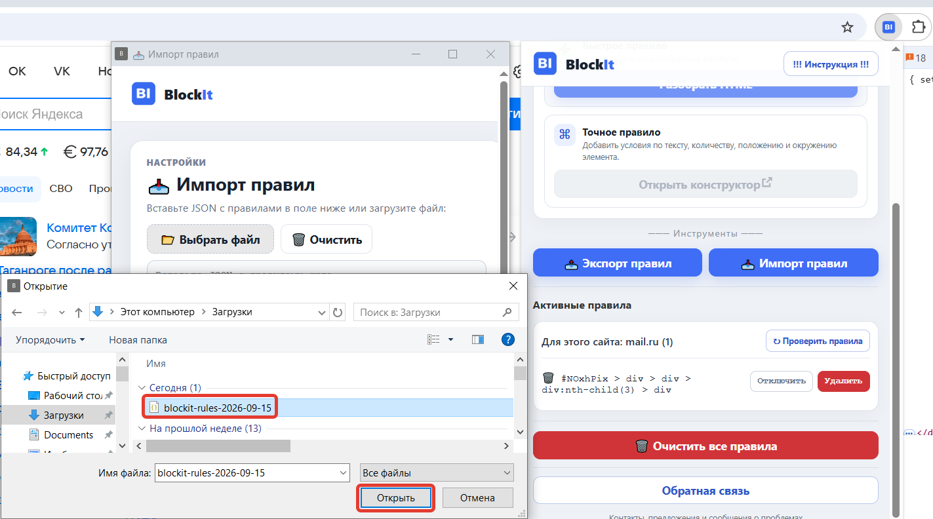Open file dialog help question icon
The width and height of the screenshot is (933, 519).
coord(507,339)
